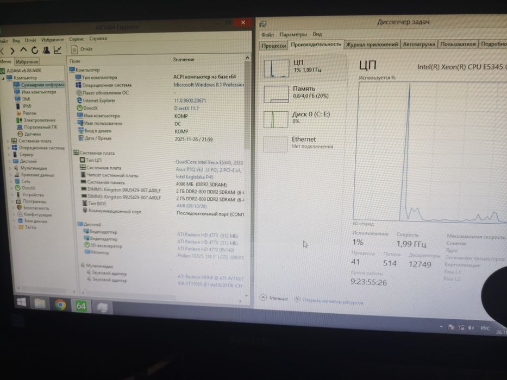The width and height of the screenshot is (507, 380).
Task: Click the Asus P5Q SE2 motherboard link
Action: (210, 169)
